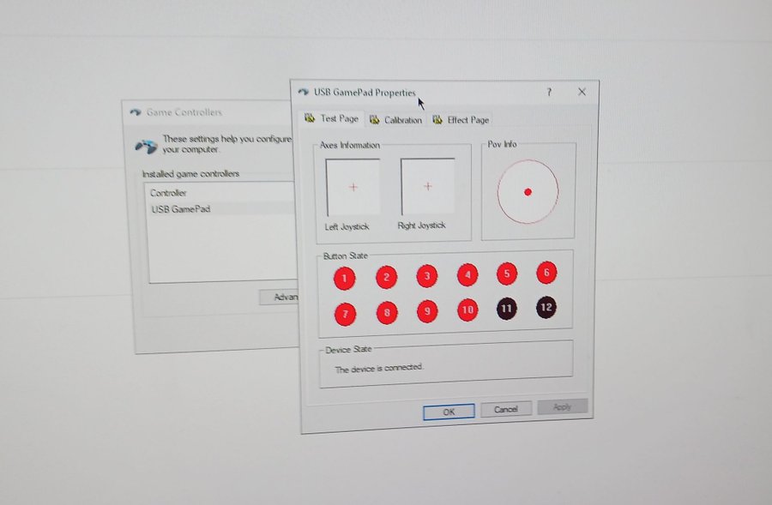
Task: Click button indicator number 10
Action: 467,310
